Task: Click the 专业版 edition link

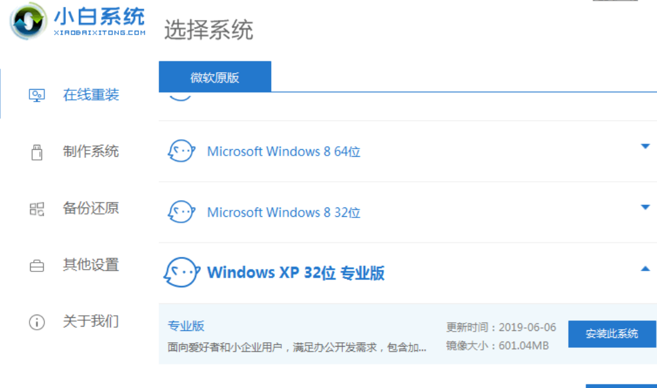Action: [186, 326]
